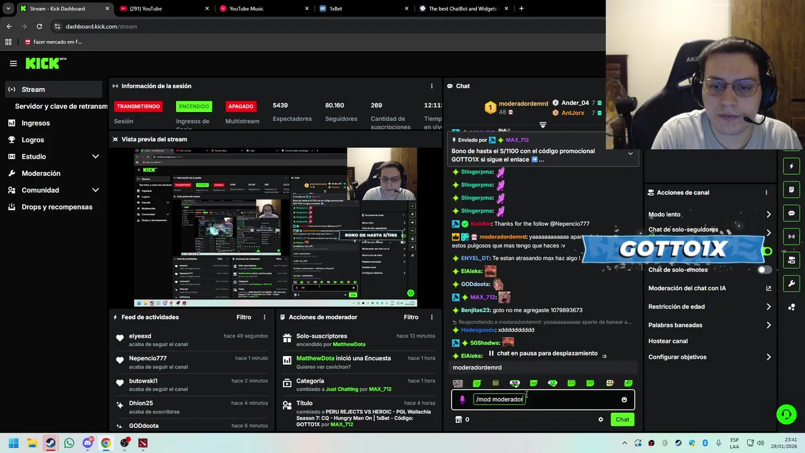The width and height of the screenshot is (805, 453).
Task: Open Feed de actividades three-dot menu
Action: (264, 317)
